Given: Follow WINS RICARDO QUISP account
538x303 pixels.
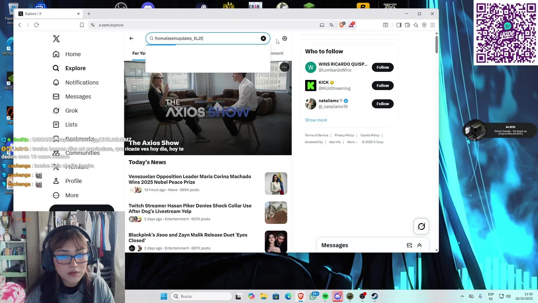Looking at the screenshot, I should pos(382,67).
